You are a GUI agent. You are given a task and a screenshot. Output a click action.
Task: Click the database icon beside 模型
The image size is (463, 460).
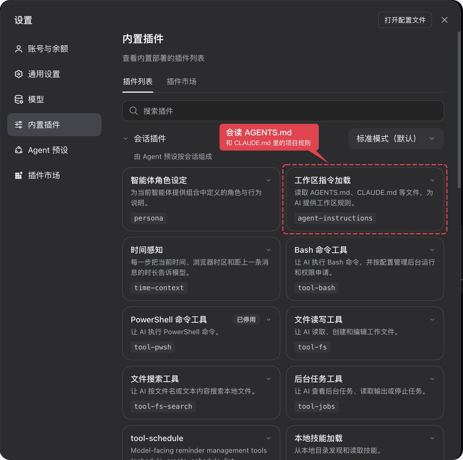tap(19, 99)
